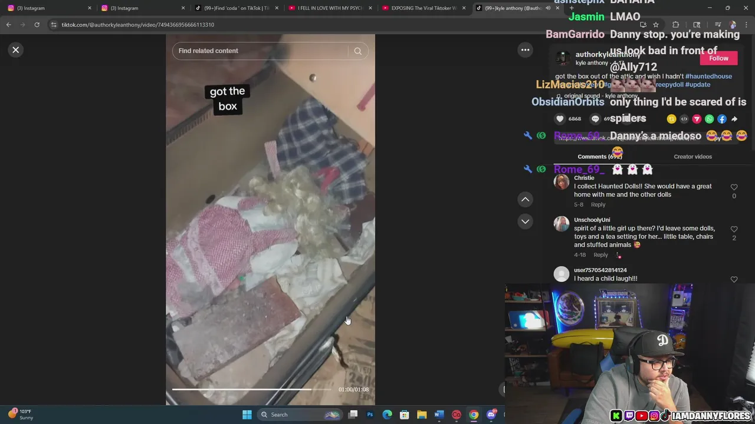This screenshot has width=755, height=424.
Task: Open the Windows Start menu
Action: coord(247,415)
